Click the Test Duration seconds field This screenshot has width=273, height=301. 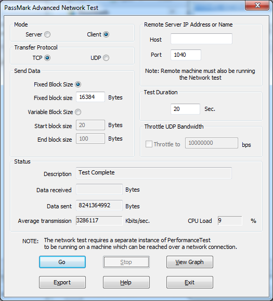click(x=186, y=109)
